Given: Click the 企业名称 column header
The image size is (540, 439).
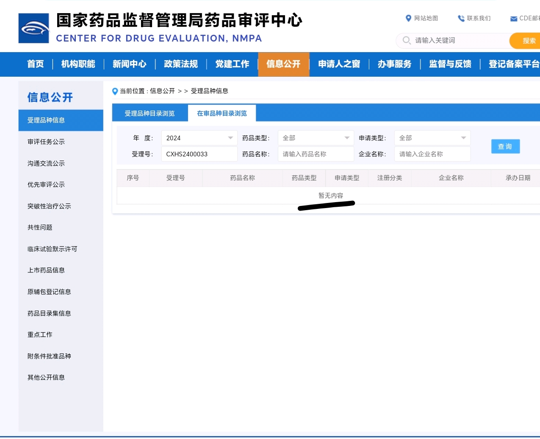Looking at the screenshot, I should click(x=451, y=178).
